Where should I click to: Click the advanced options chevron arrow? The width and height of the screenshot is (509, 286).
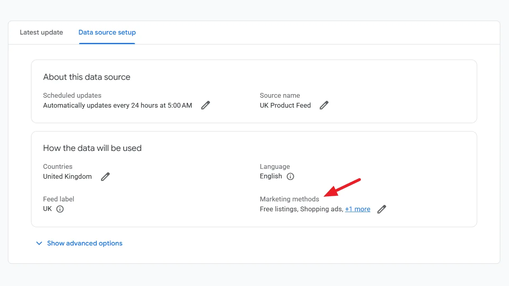coord(39,243)
